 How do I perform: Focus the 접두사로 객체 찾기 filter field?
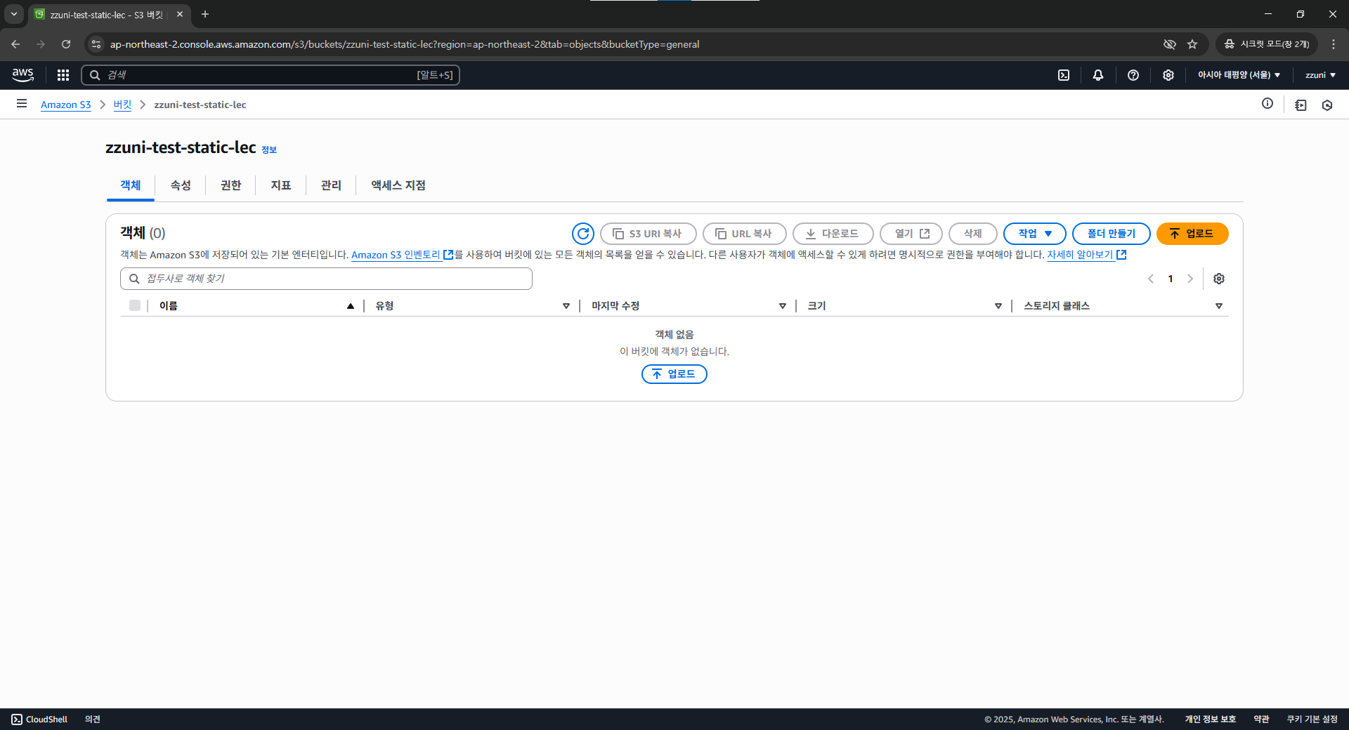pyautogui.click(x=326, y=279)
